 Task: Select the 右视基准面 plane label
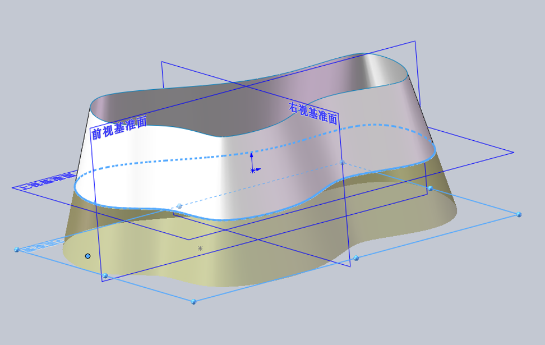pyautogui.click(x=313, y=113)
